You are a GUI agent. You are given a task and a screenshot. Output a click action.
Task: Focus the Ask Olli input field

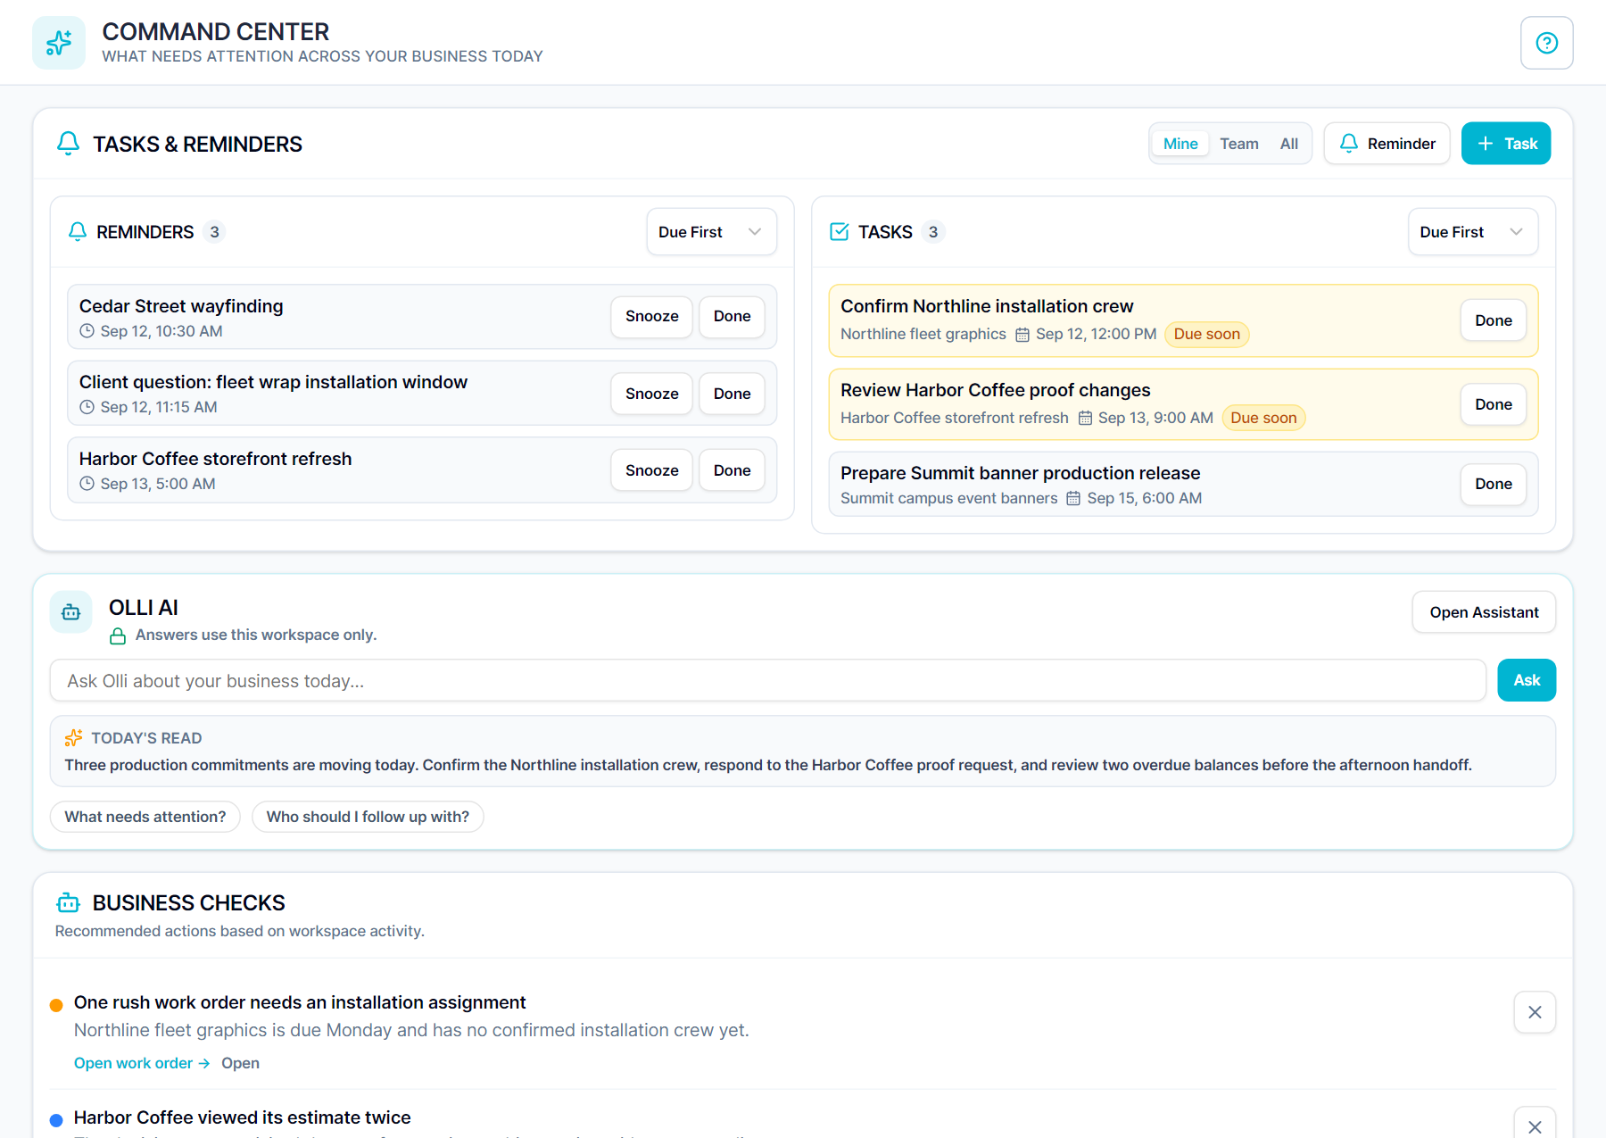(x=768, y=681)
